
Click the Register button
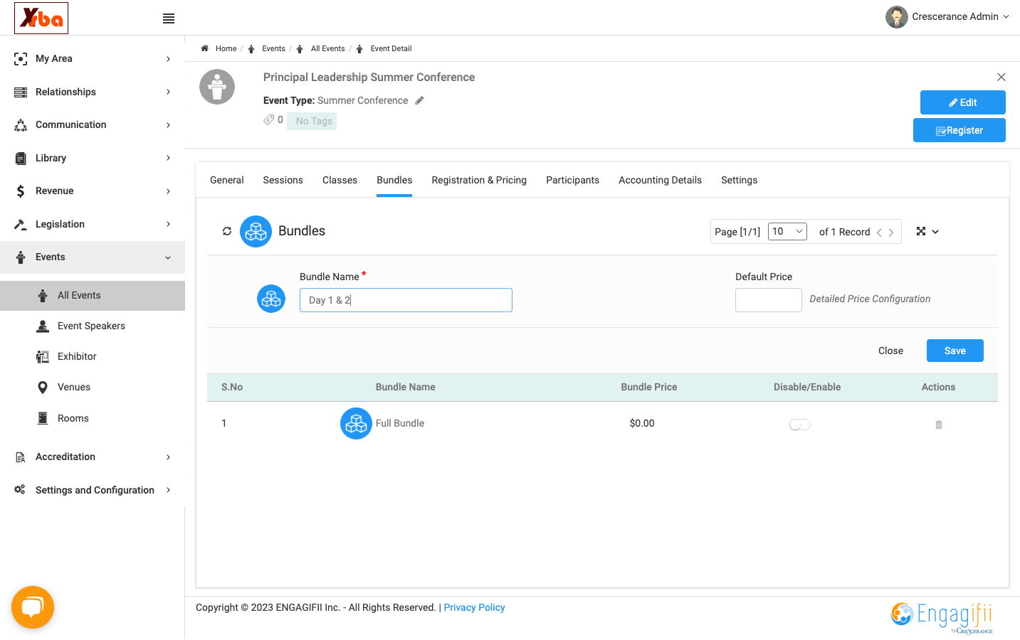(959, 130)
